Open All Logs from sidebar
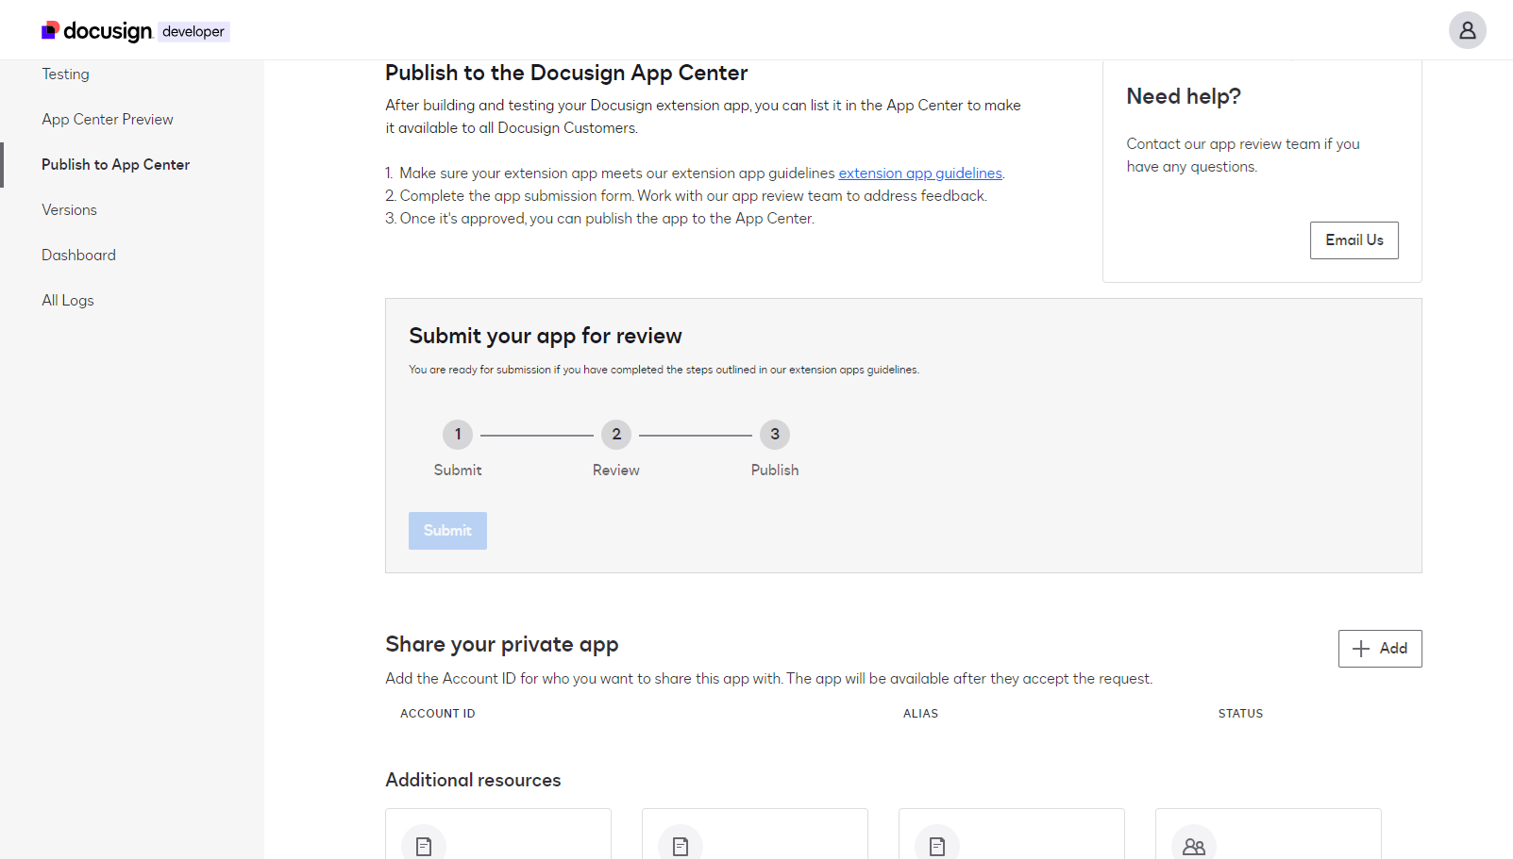 (x=68, y=300)
